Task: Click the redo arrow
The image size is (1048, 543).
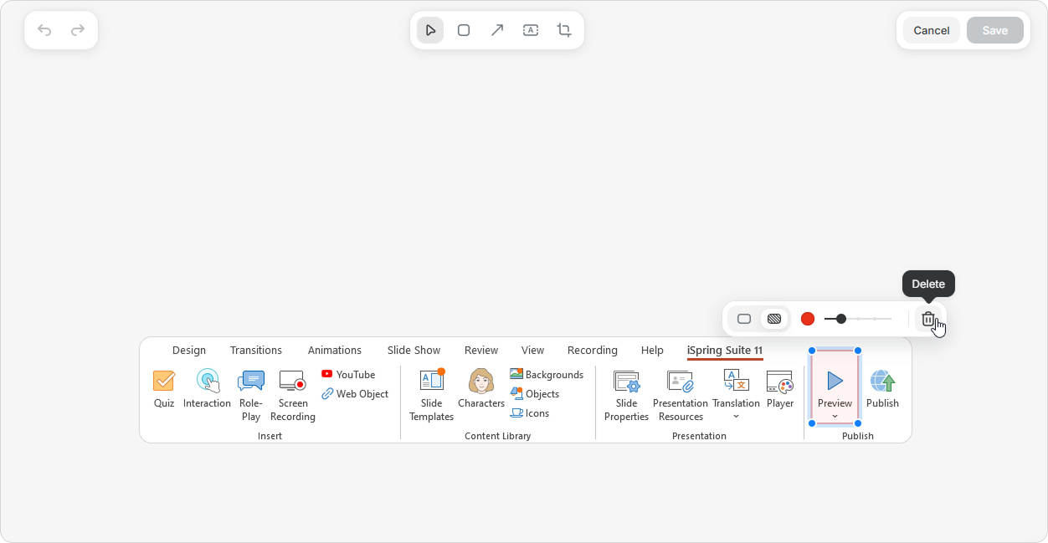Action: (x=78, y=30)
